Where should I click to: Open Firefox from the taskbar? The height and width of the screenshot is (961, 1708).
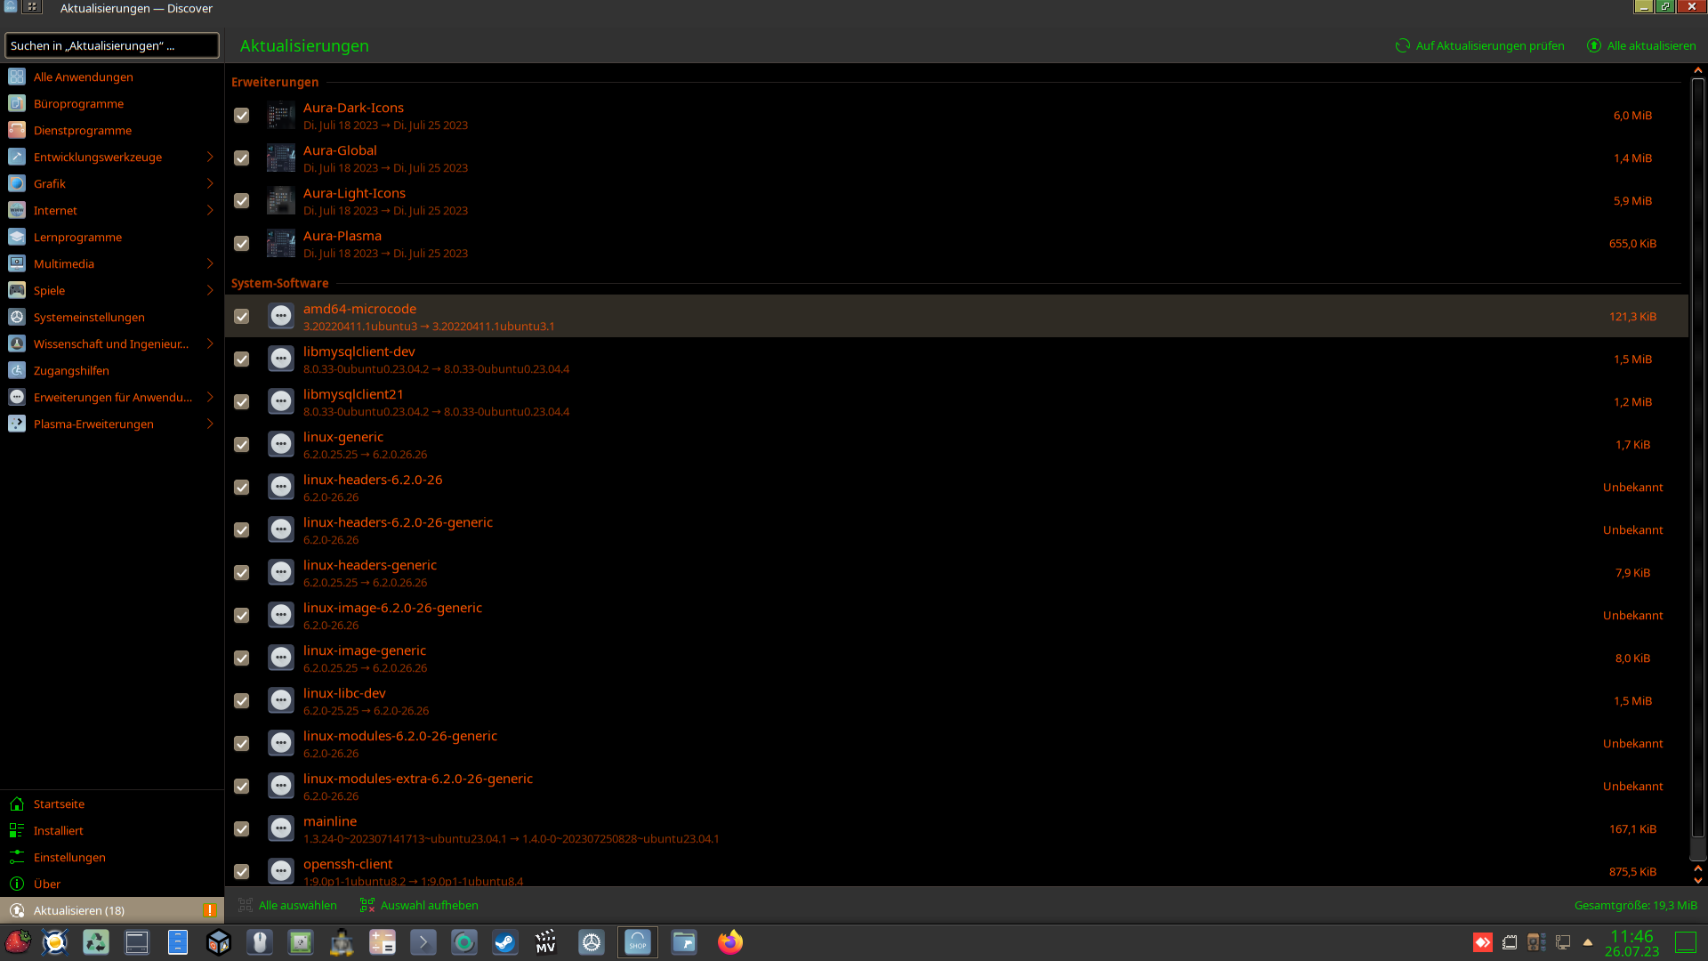pyautogui.click(x=730, y=942)
